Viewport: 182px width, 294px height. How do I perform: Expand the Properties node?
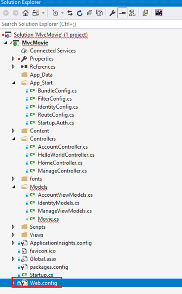point(13,59)
